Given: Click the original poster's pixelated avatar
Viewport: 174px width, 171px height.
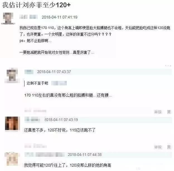Looking at the screenshot, I should coord(8,18).
